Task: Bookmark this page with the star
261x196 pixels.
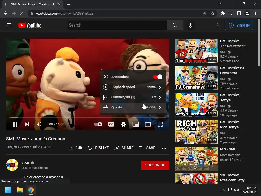Action: [212, 13]
